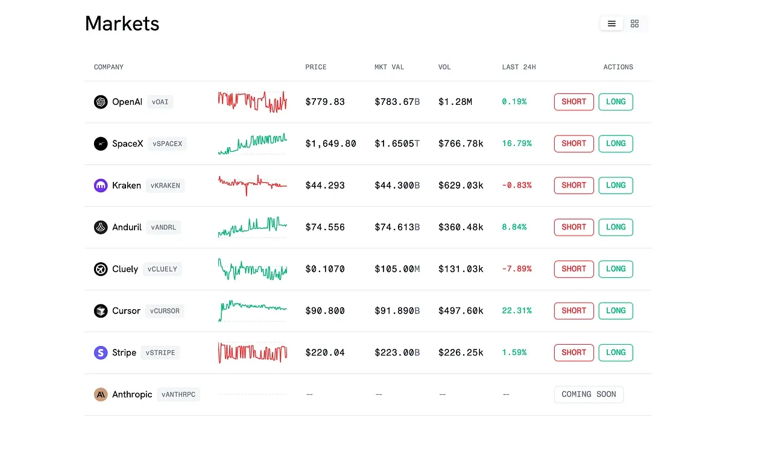Click the Stripe logo icon
Screen dimensions: 767x449
(101, 352)
